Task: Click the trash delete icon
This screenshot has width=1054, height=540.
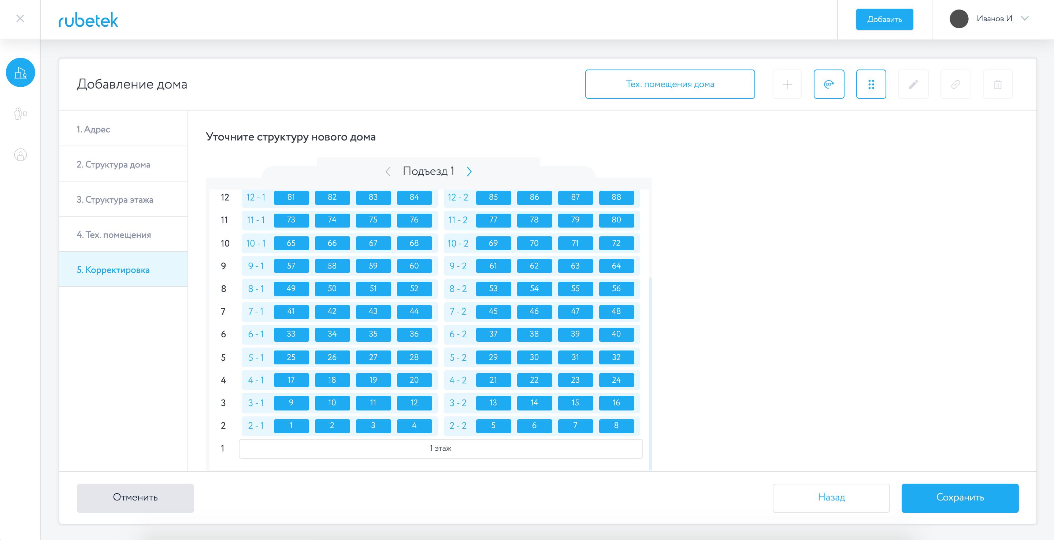Action: (998, 84)
